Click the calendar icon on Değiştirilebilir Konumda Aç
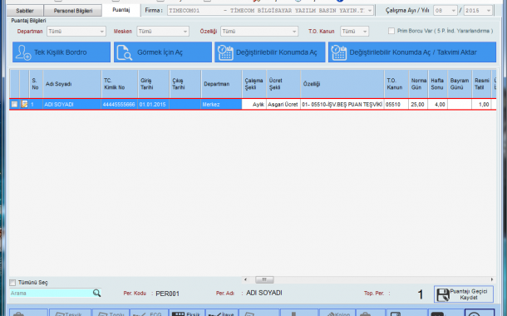 [225, 52]
